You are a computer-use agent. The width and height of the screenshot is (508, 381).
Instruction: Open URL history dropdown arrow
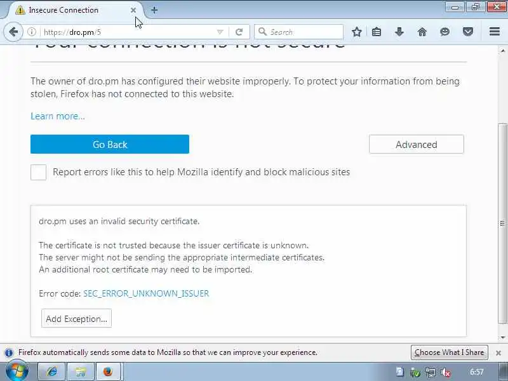(x=220, y=32)
